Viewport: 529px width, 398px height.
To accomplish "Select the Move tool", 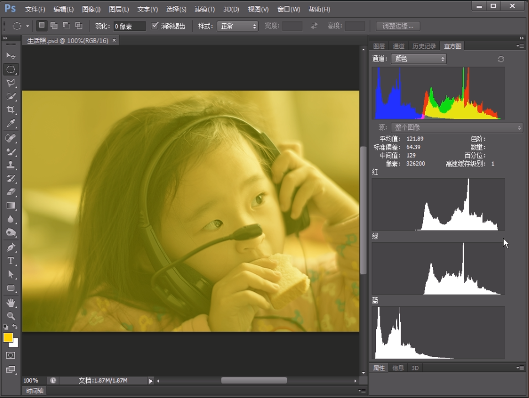I will 11,56.
